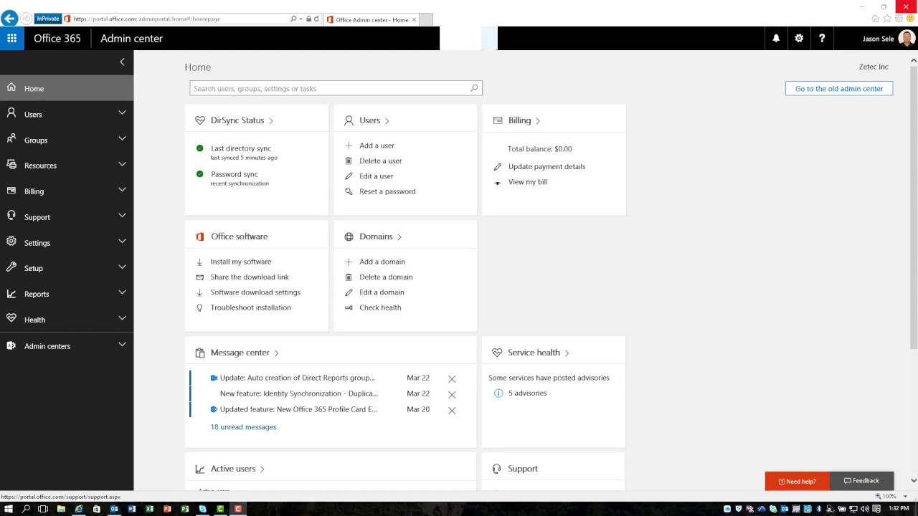The height and width of the screenshot is (516, 918).
Task: Collapse the left navigation pane arrow
Action: coord(122,62)
